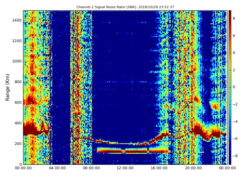243x182 pixels.
Task: Click the y-axis tick label '1400'
Action: tap(17, 20)
